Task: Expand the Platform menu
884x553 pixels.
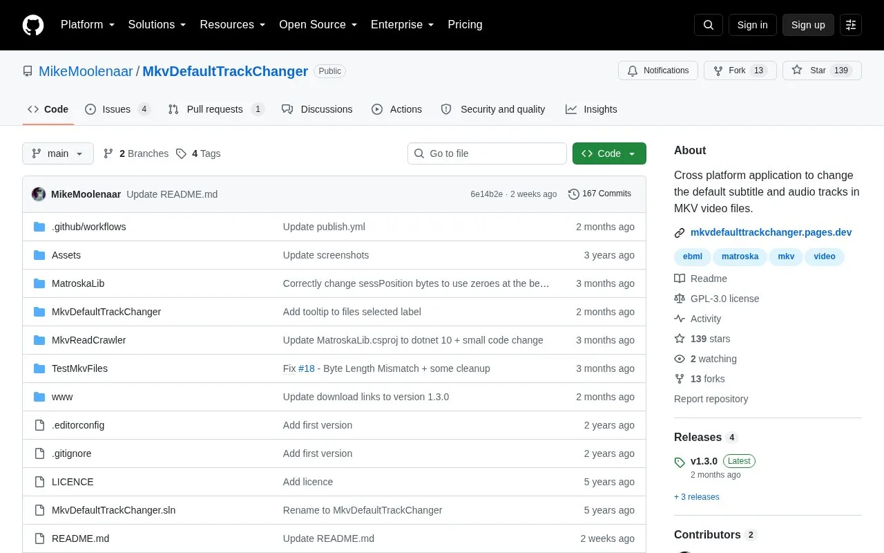Action: [87, 25]
